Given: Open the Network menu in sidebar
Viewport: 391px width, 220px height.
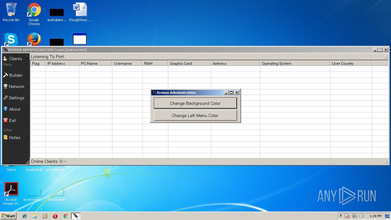Looking at the screenshot, I should [x=15, y=86].
